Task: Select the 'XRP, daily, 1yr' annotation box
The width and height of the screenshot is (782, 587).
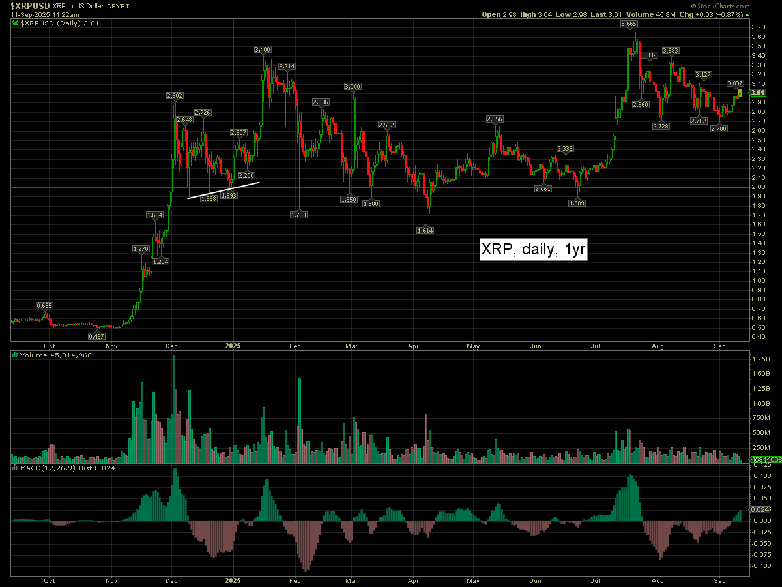Action: tap(533, 249)
